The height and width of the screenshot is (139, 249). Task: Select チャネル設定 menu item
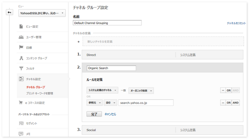click(x=33, y=79)
